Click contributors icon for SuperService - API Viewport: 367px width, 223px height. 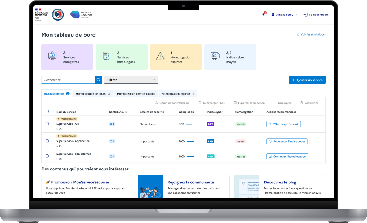tap(112, 124)
